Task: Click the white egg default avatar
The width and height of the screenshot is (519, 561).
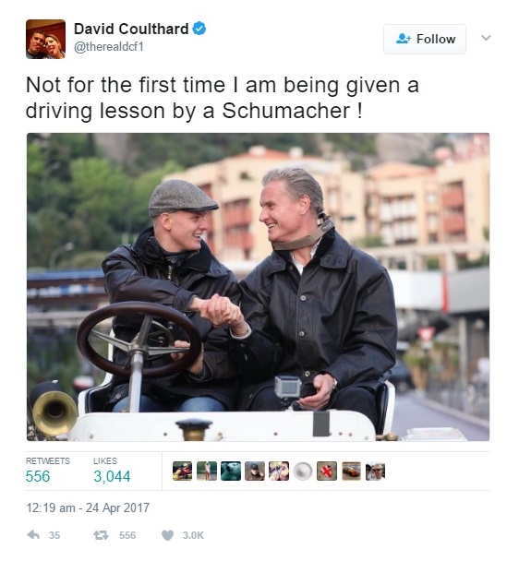Action: (x=303, y=471)
